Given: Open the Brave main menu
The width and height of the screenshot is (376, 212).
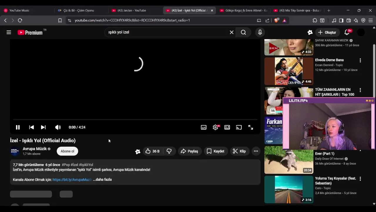Looking at the screenshot, I should (371, 20).
